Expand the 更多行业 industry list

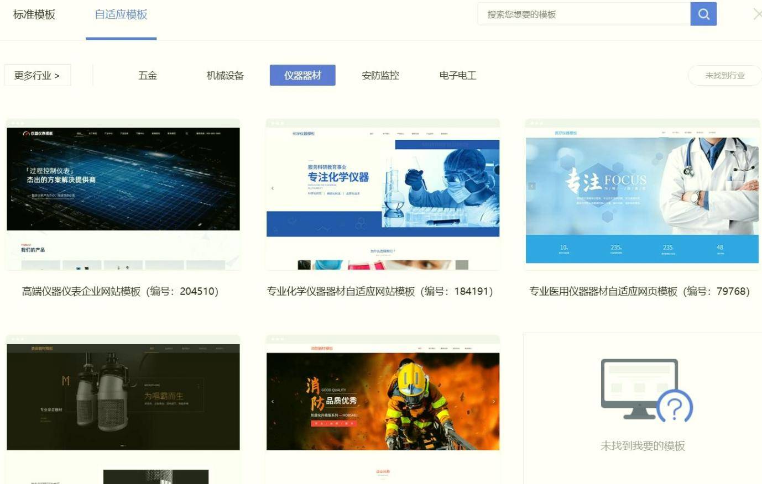[x=37, y=75]
